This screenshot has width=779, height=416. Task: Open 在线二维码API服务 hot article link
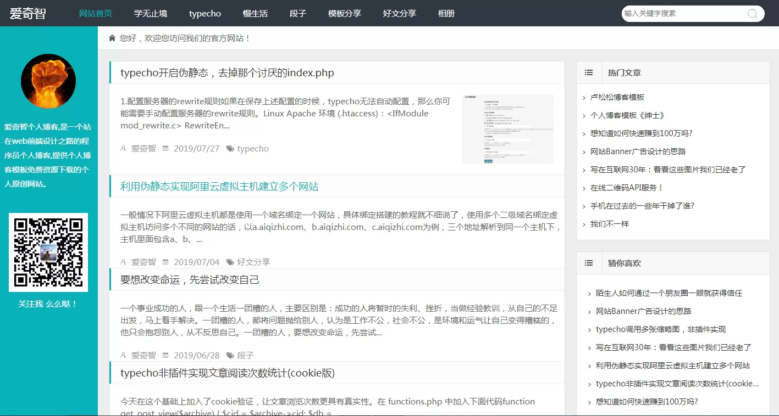click(627, 188)
